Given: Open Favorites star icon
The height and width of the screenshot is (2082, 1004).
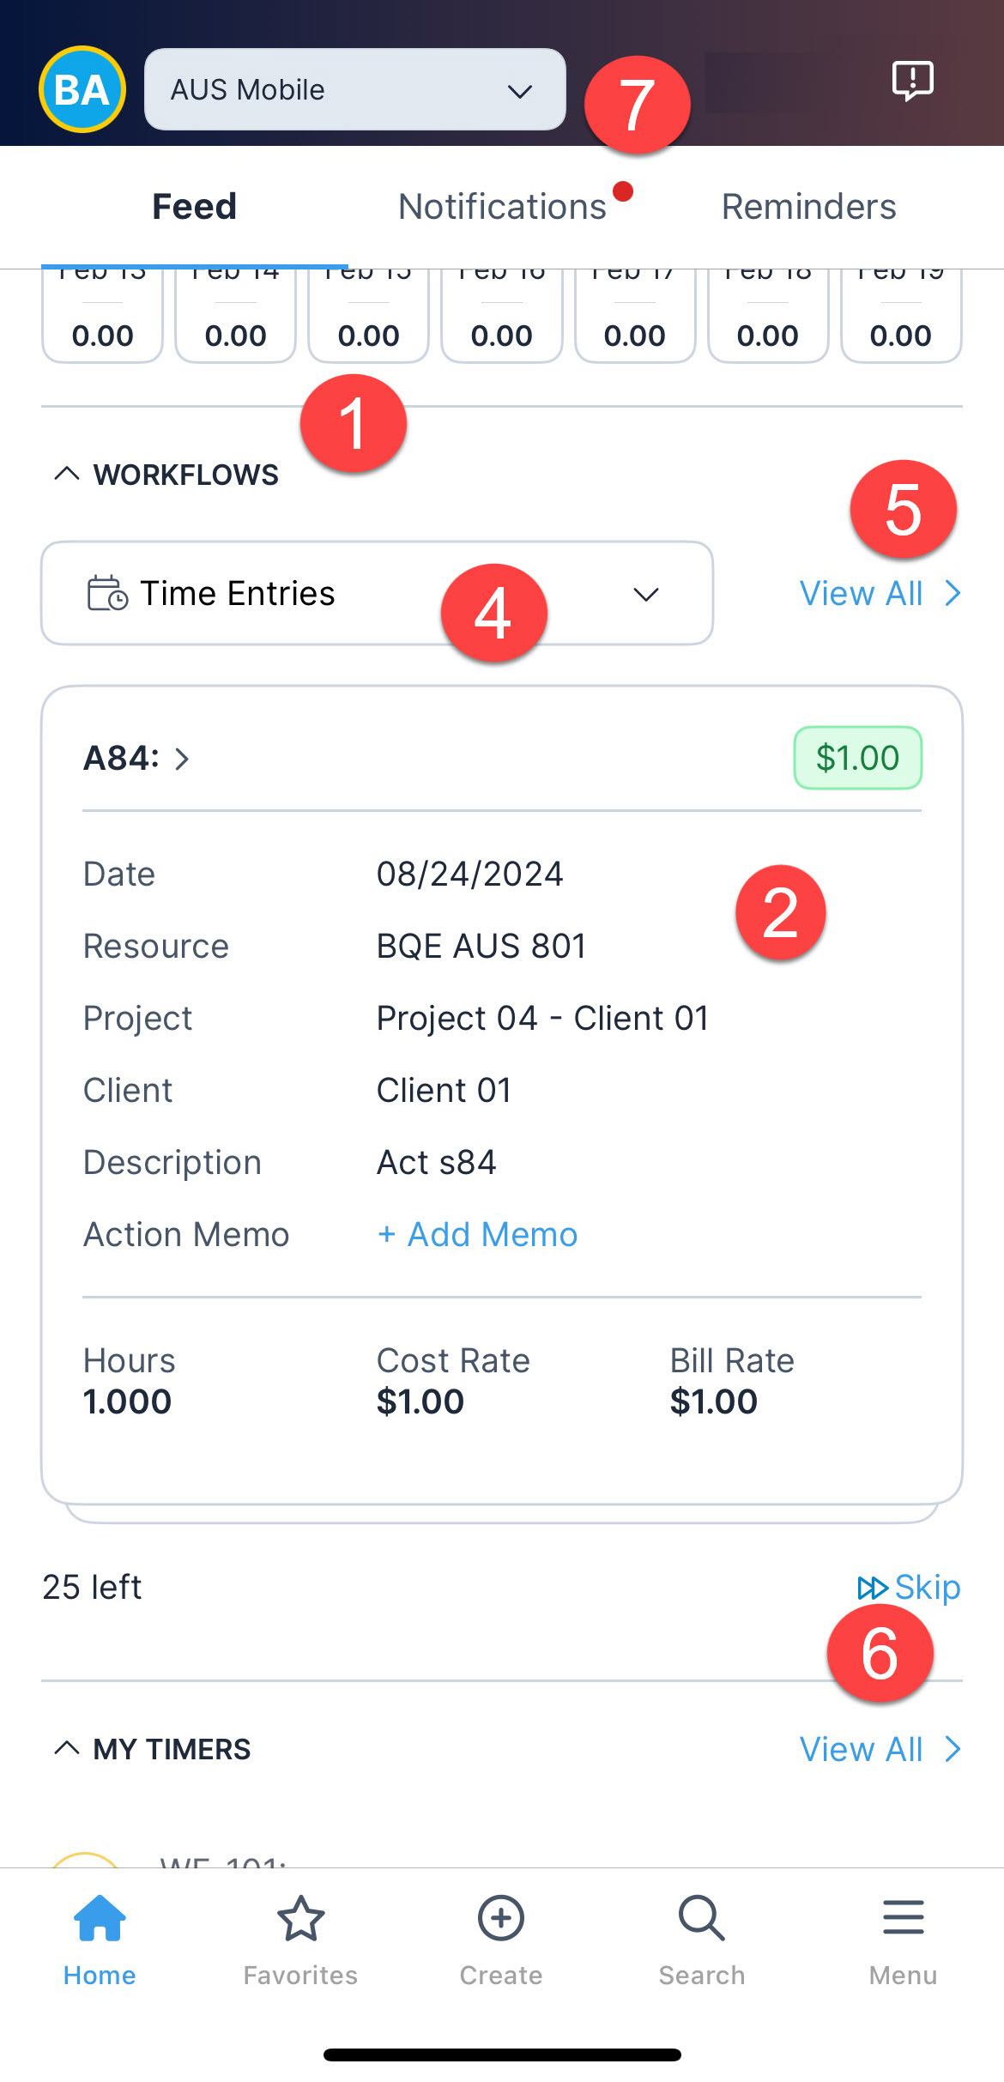Looking at the screenshot, I should pyautogui.click(x=300, y=1918).
